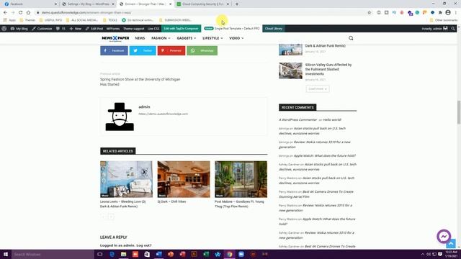The width and height of the screenshot is (461, 259).
Task: Expand the FASHION navigation dropdown
Action: click(161, 38)
